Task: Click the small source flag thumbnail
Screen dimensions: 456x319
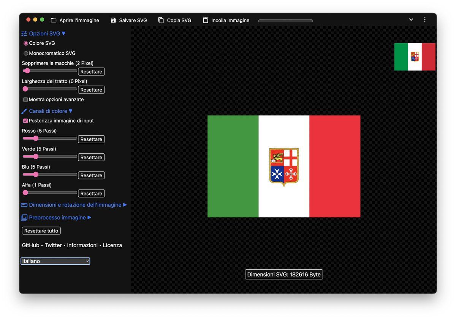Action: (415, 57)
